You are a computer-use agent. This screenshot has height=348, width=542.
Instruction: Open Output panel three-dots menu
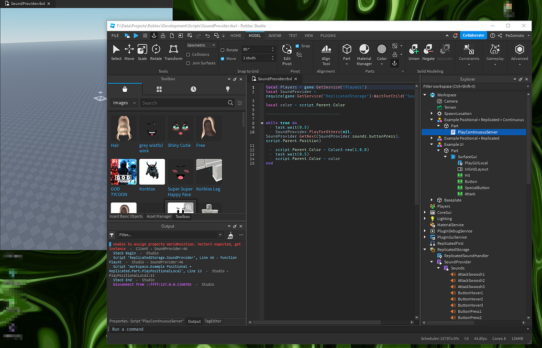pyautogui.click(x=241, y=235)
